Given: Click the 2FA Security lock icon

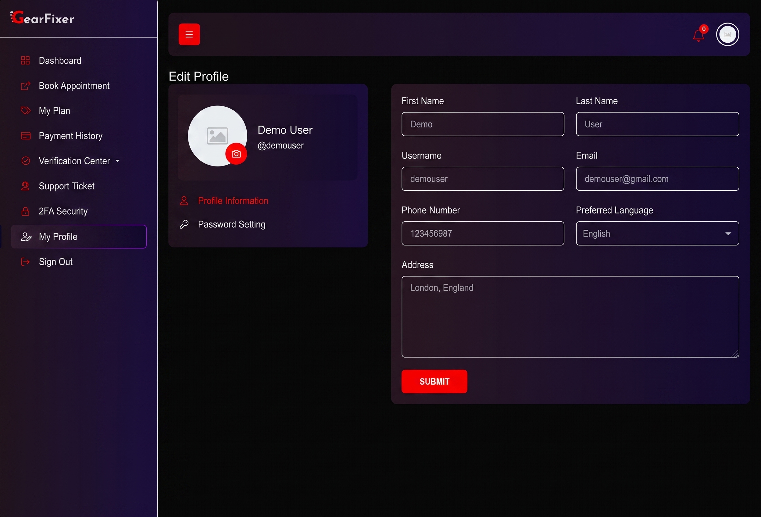Looking at the screenshot, I should point(25,211).
